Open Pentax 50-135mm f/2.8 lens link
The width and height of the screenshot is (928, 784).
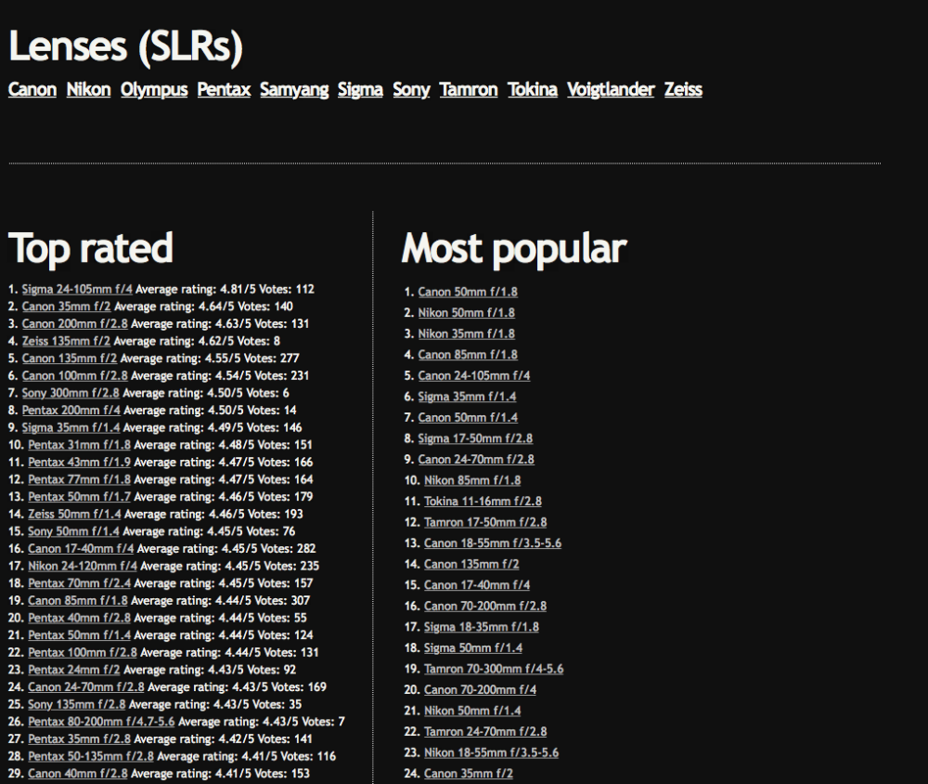(91, 756)
